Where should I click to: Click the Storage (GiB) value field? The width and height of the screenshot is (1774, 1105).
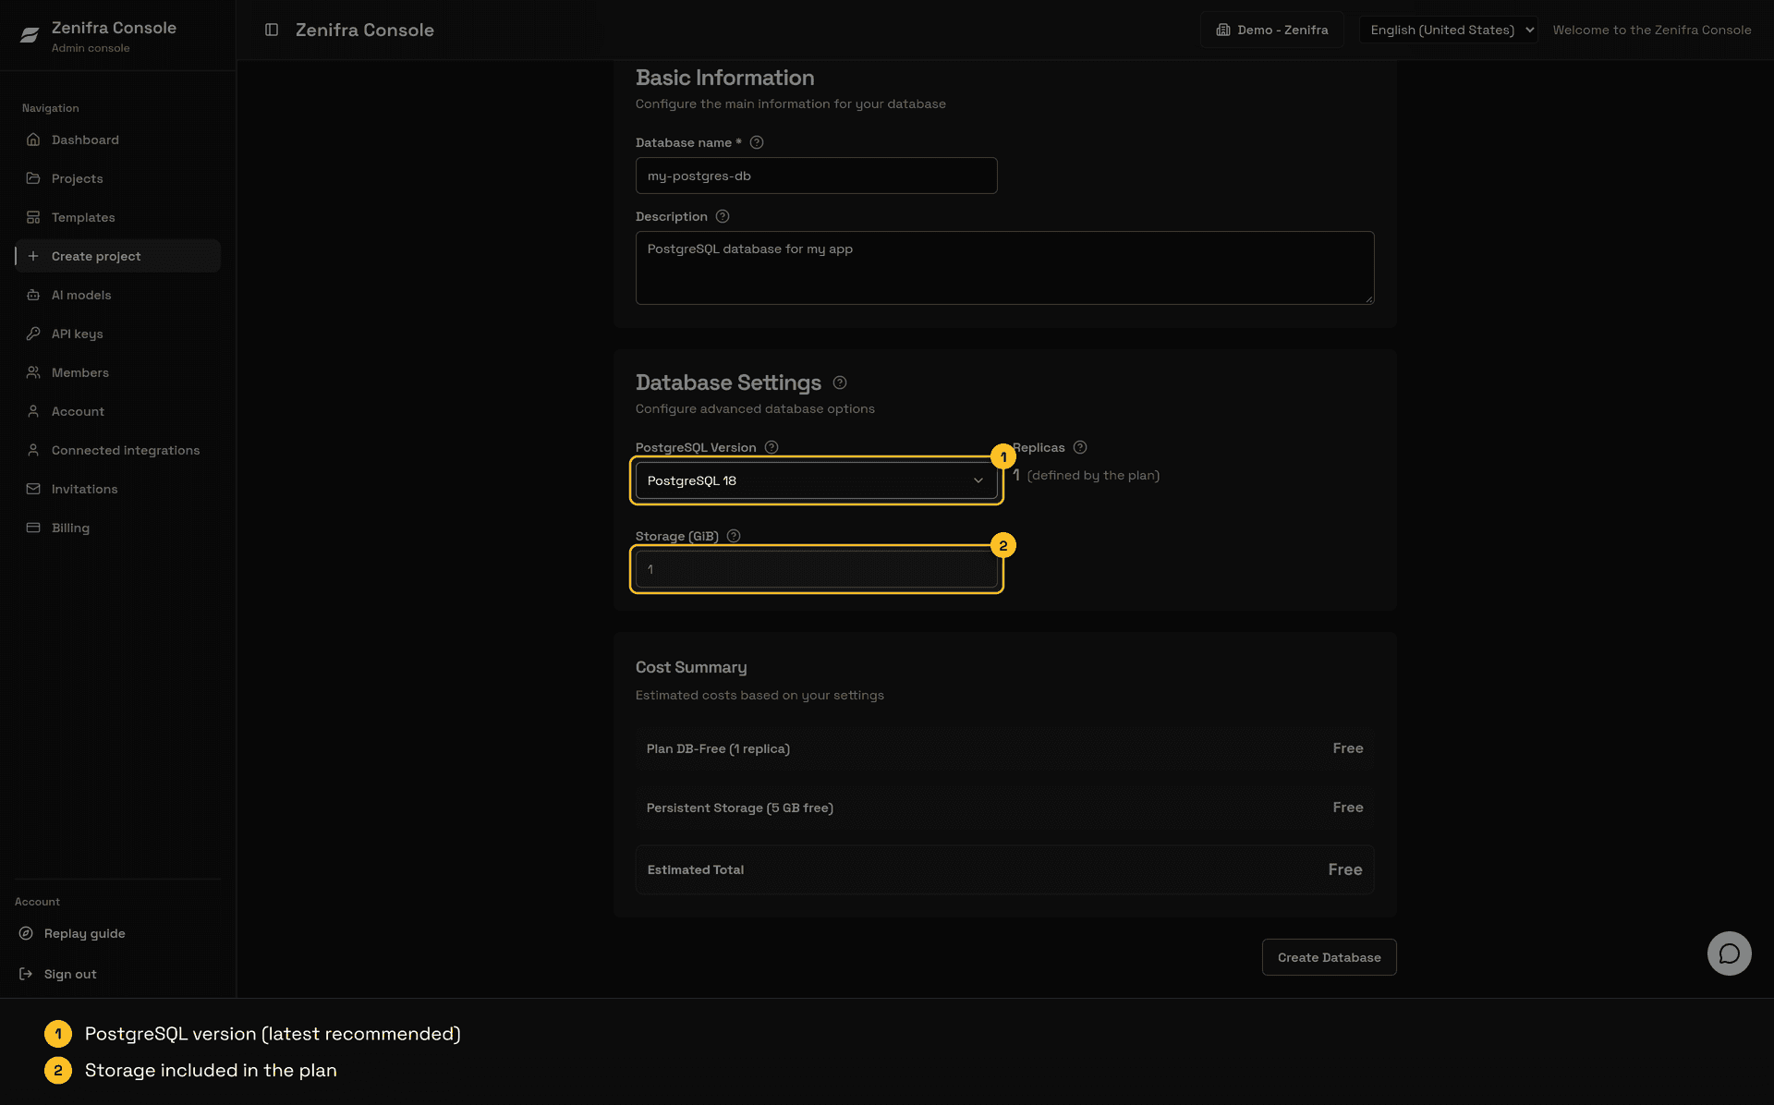click(816, 569)
